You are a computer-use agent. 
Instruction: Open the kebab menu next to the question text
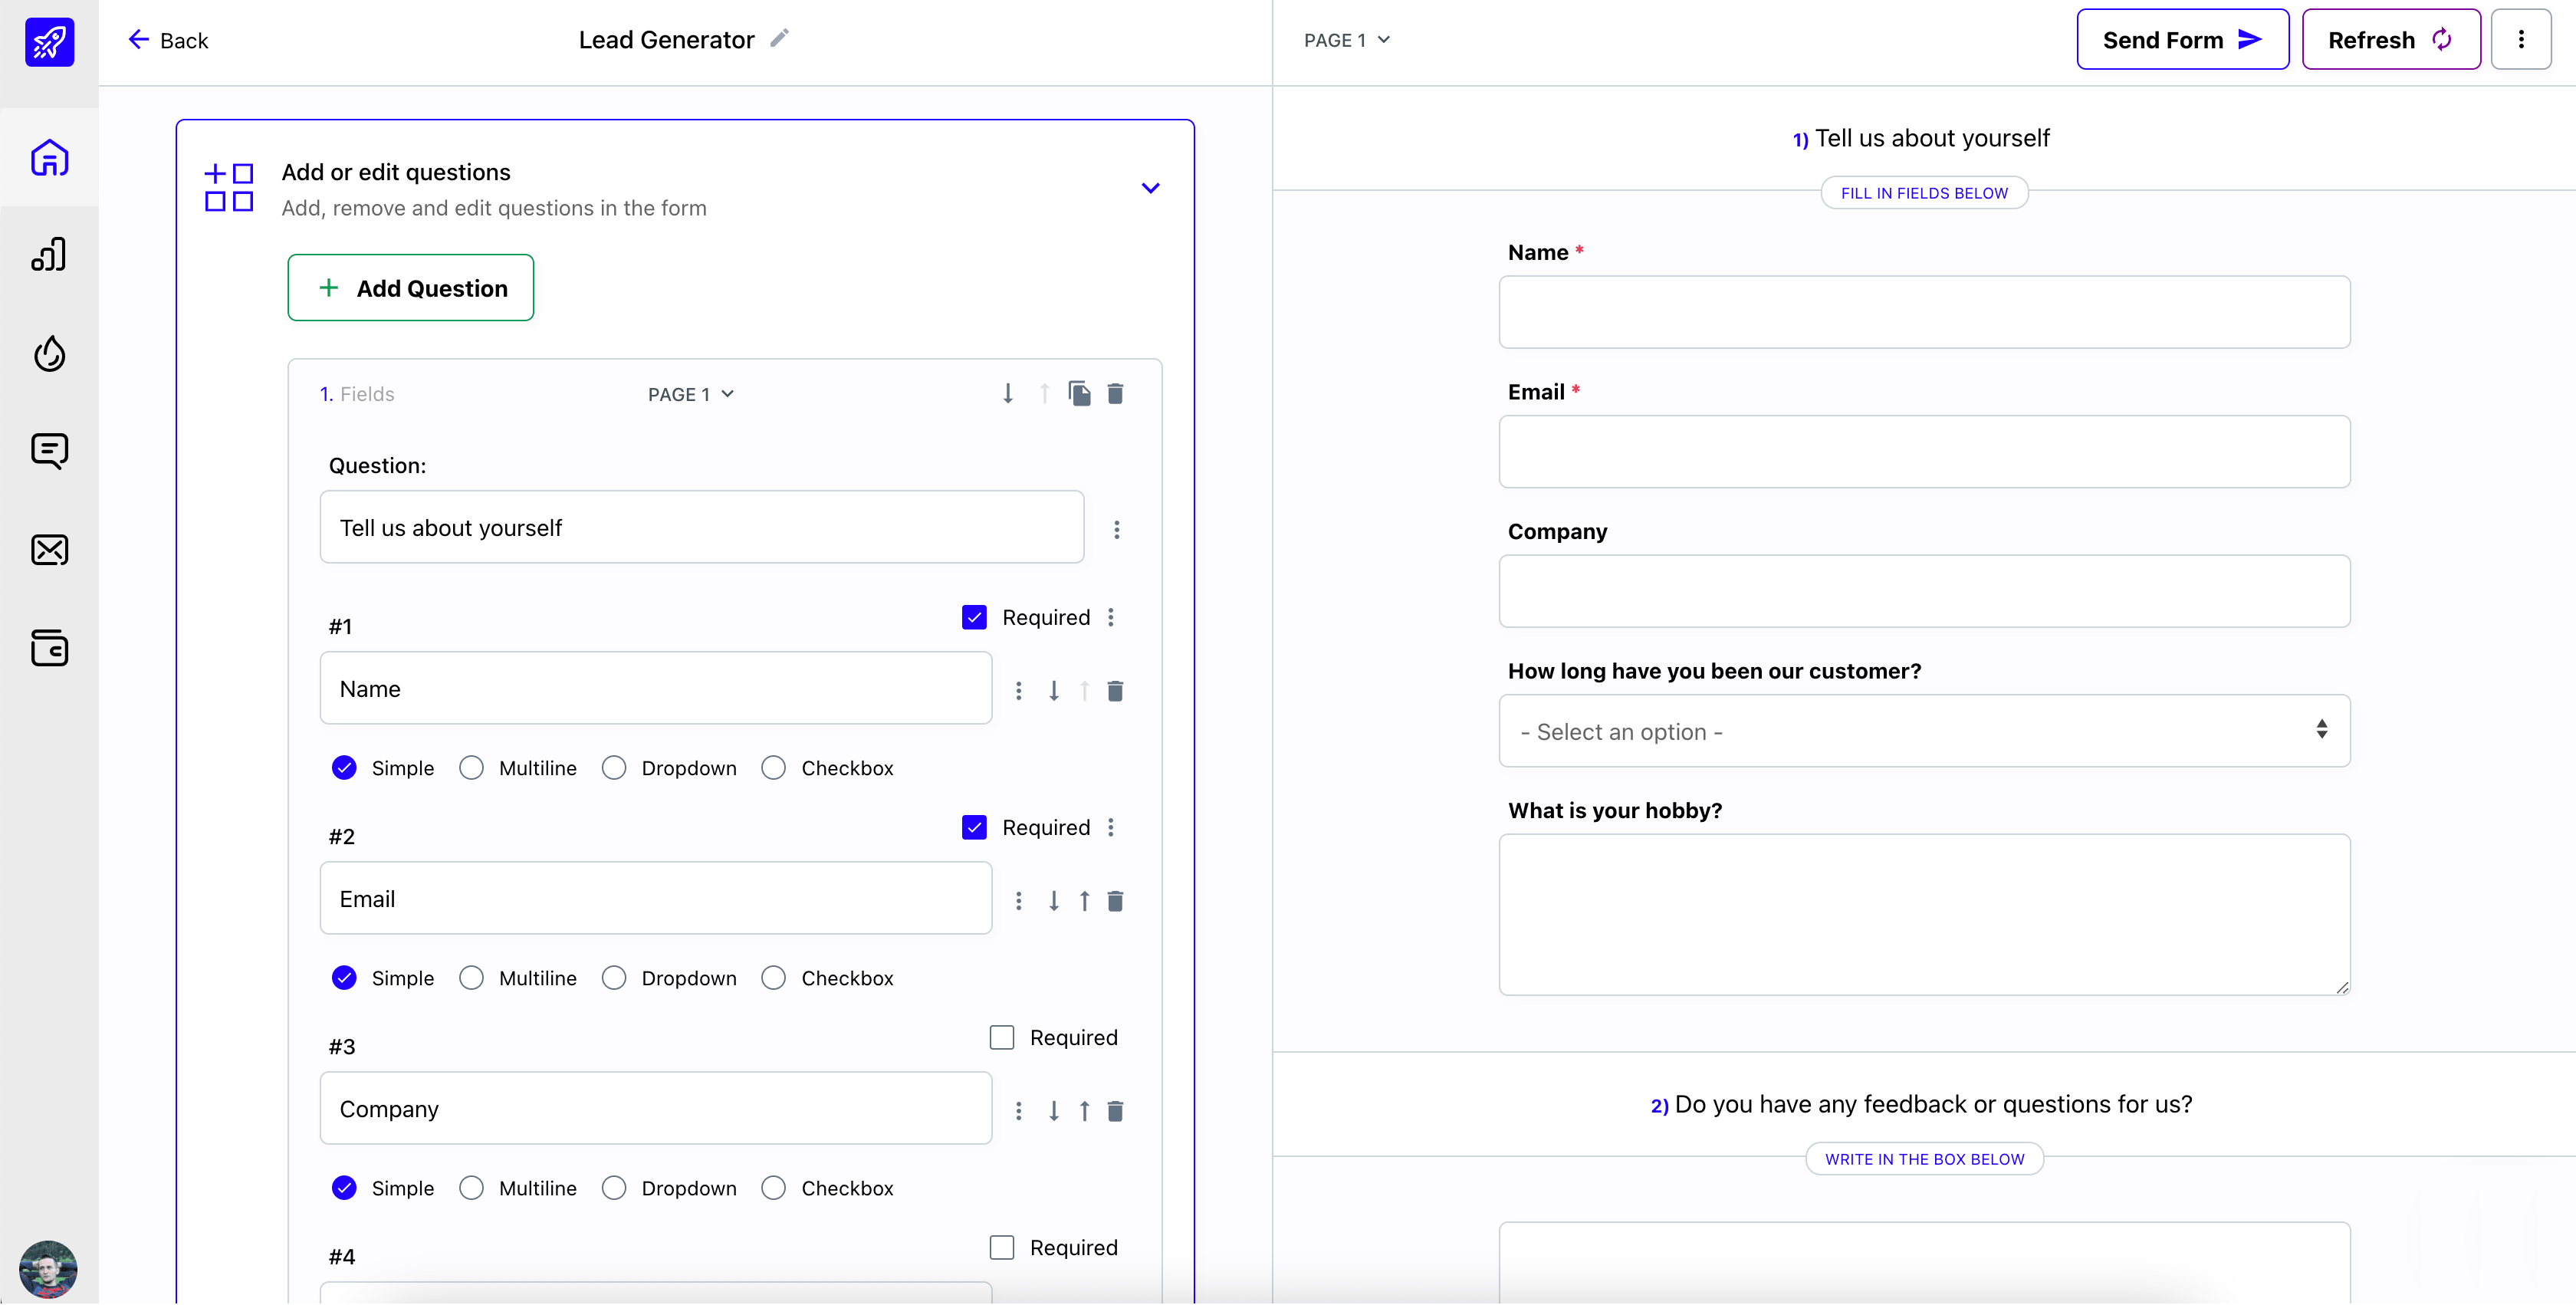1116,528
